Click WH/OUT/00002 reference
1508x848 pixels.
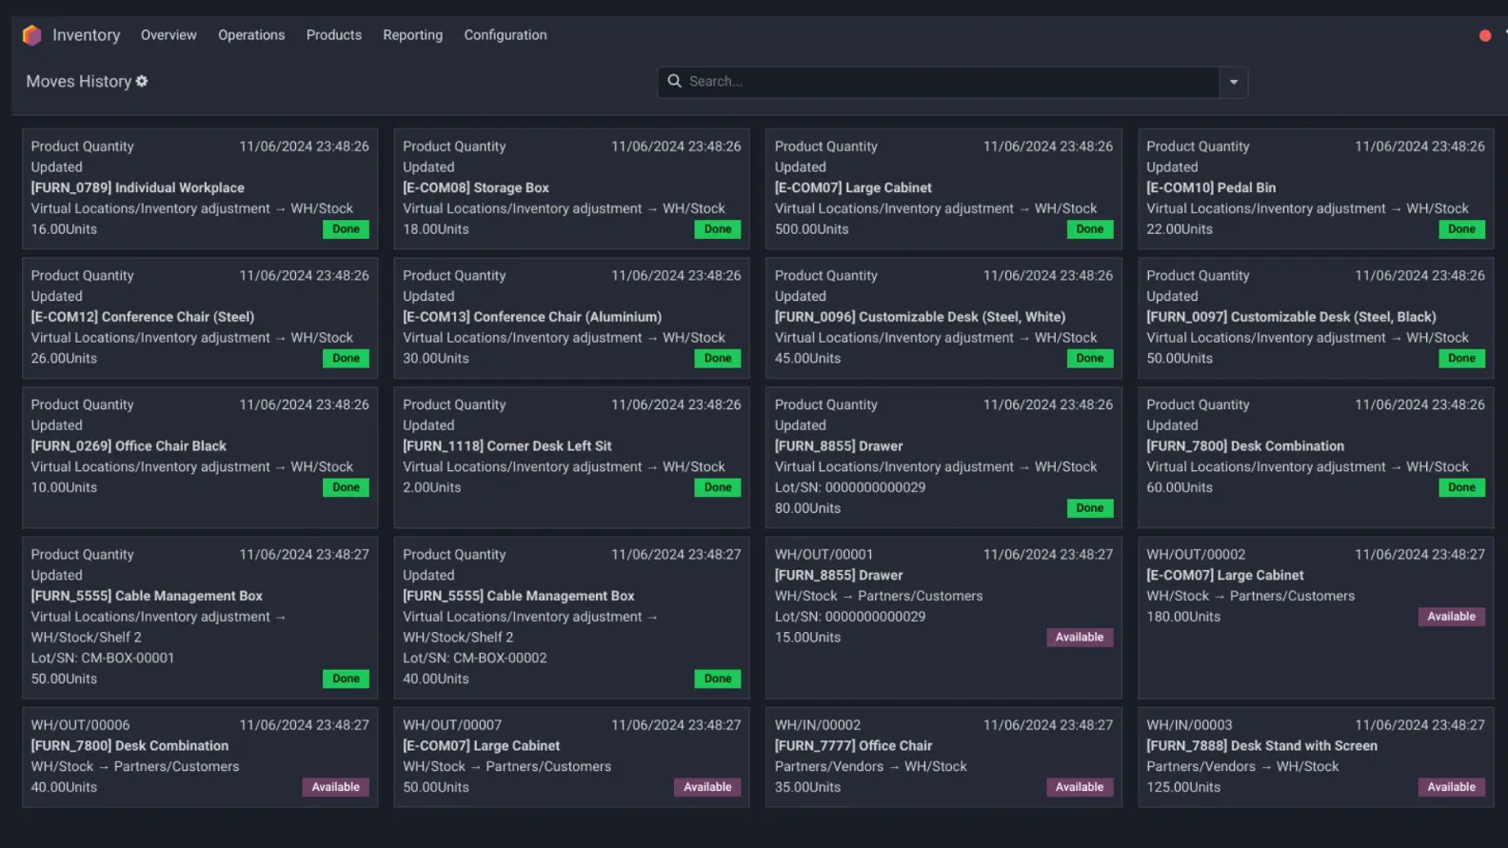(x=1196, y=555)
